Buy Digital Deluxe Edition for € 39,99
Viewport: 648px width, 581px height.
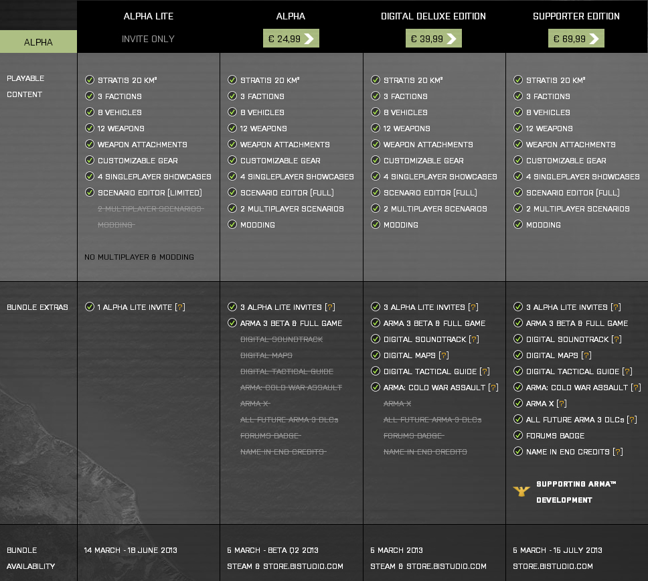pyautogui.click(x=434, y=38)
